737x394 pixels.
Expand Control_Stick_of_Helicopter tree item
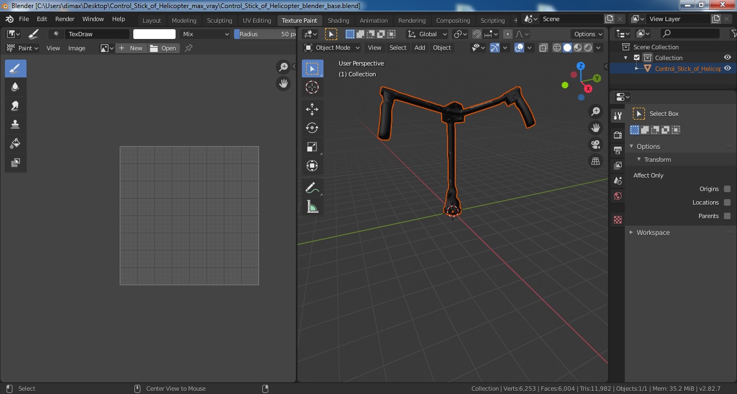[x=637, y=69]
